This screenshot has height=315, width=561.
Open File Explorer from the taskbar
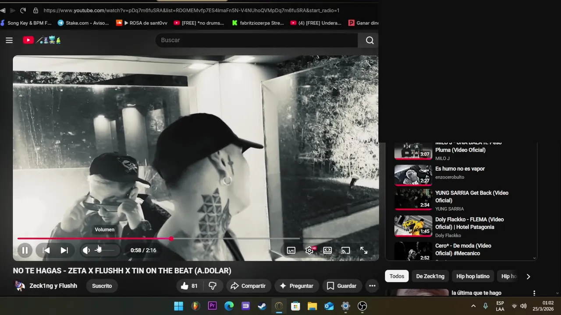click(312, 306)
